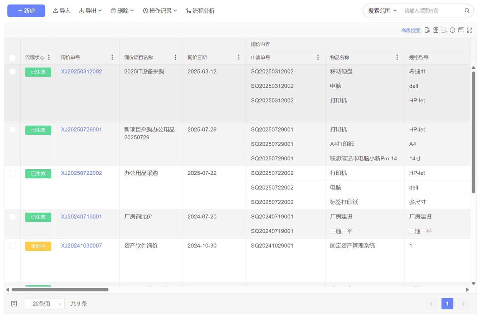This screenshot has height=319, width=480.
Task: Toggle row height icon in footer
Action: coord(14,304)
